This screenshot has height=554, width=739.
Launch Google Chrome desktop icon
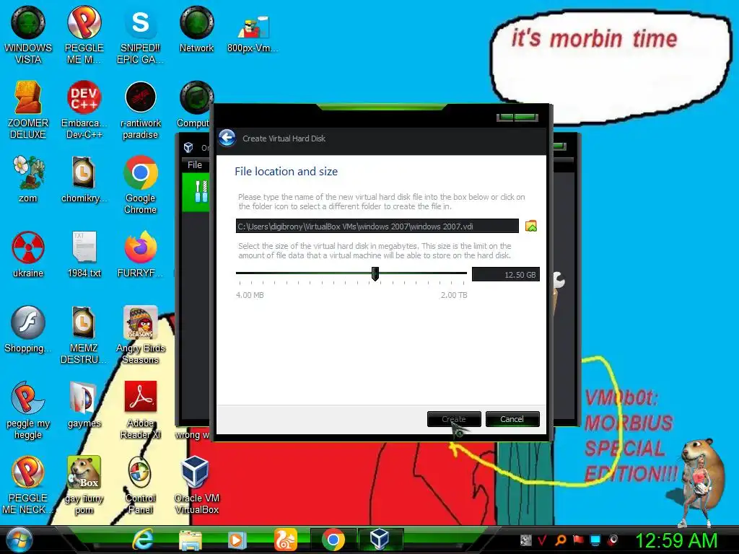pos(140,185)
